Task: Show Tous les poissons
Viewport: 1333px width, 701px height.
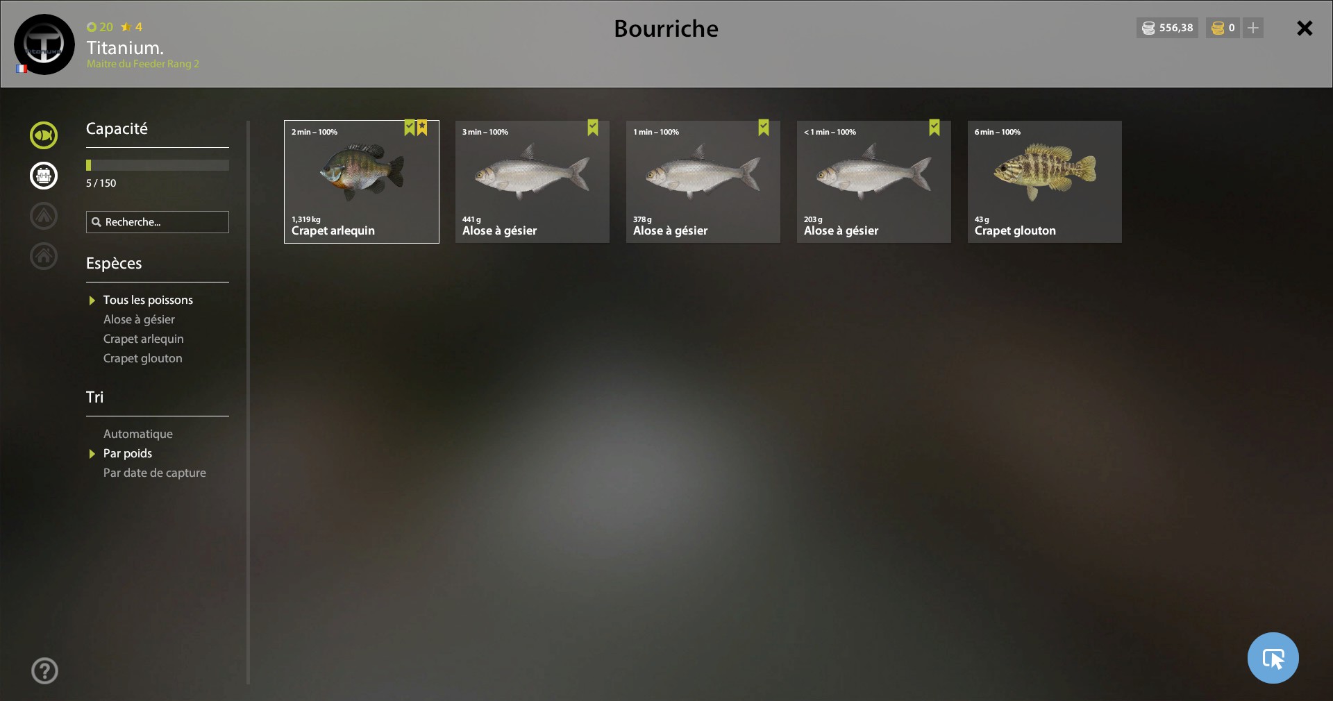Action: (x=148, y=300)
